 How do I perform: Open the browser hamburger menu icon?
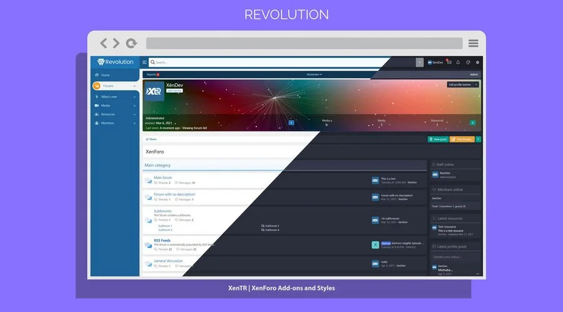pos(474,43)
